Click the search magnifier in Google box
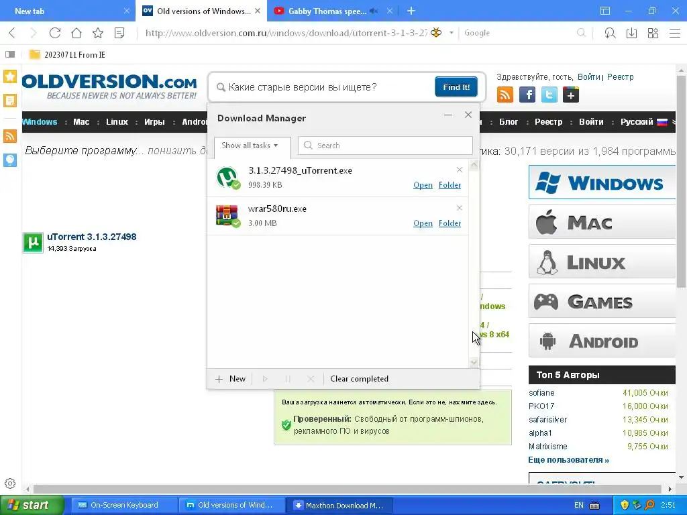 581,33
